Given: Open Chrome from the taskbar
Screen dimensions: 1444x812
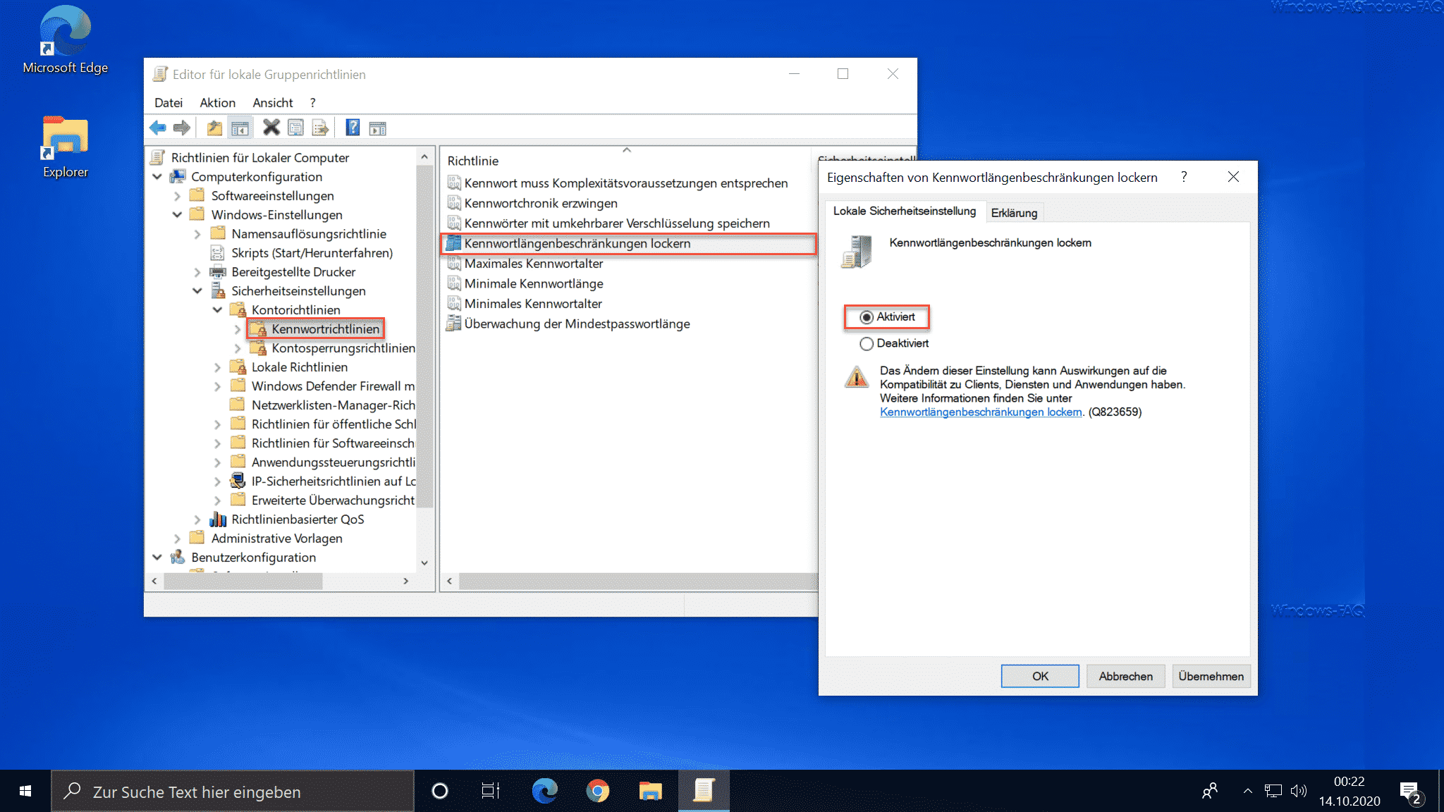Looking at the screenshot, I should pos(597,791).
